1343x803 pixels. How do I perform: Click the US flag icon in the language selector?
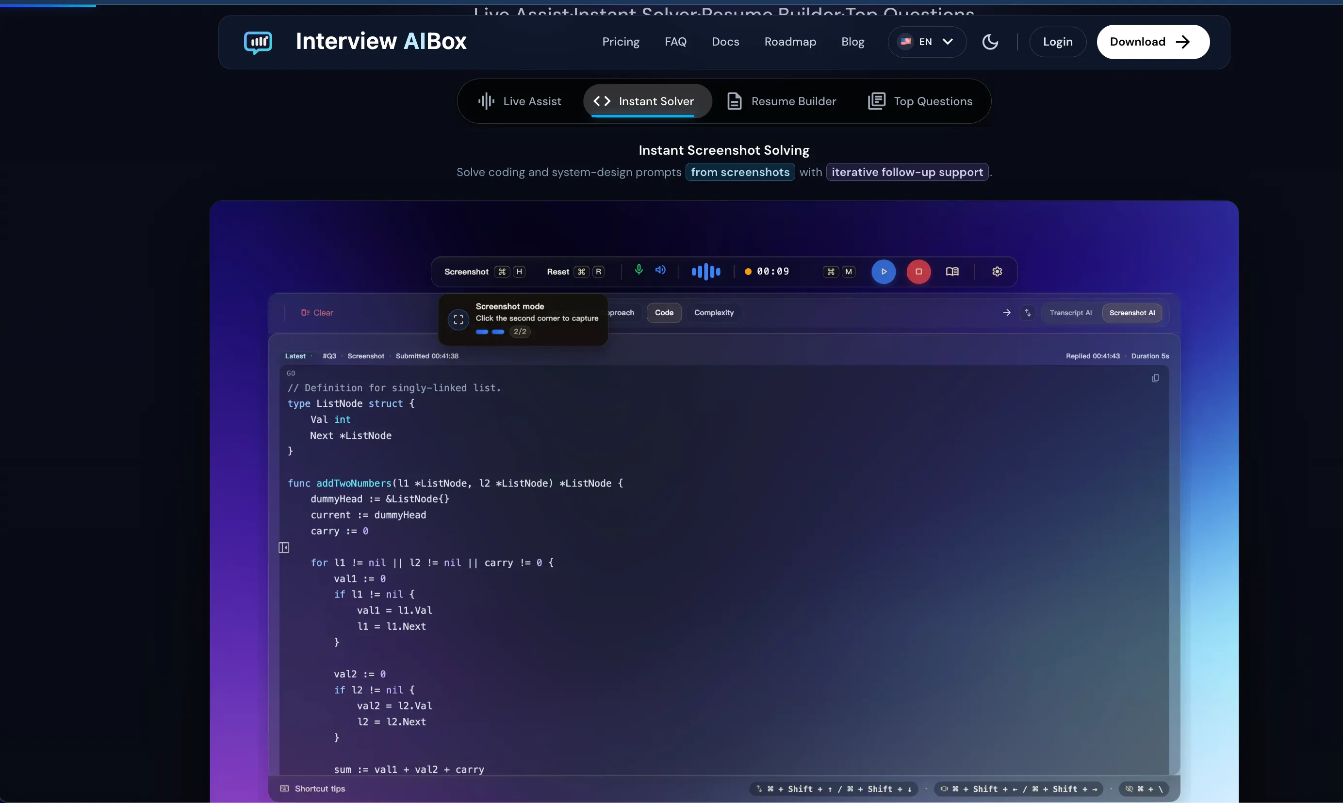(x=905, y=42)
